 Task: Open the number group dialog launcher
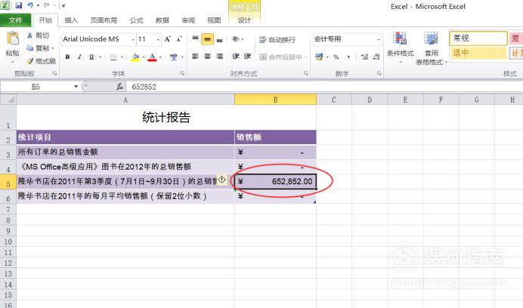[379, 74]
